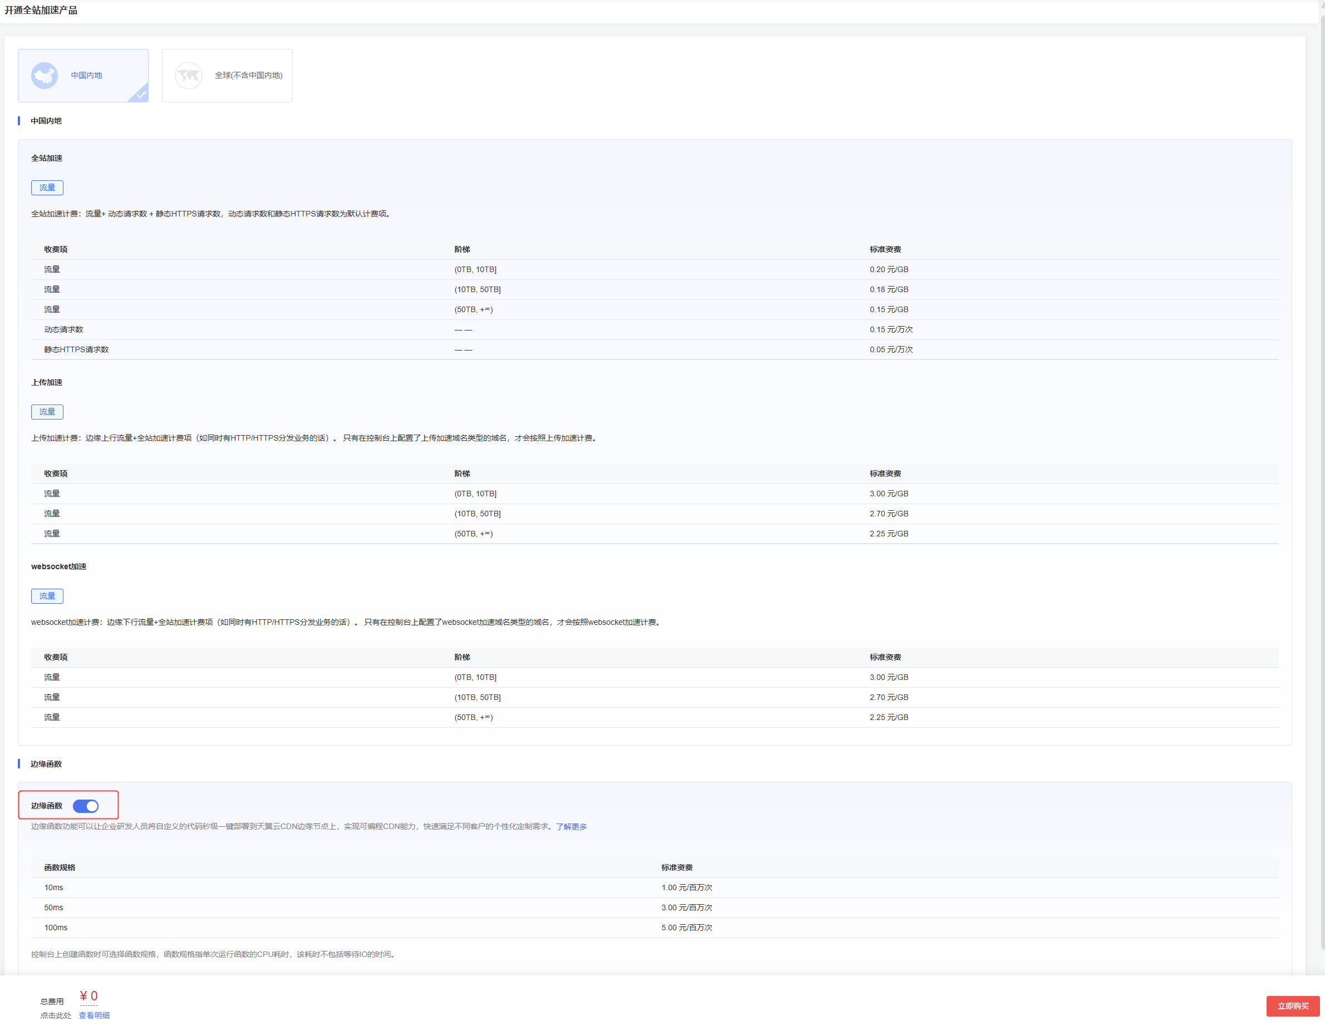
Task: Click the 静态HTTPS请求数 table row
Action: click(76, 349)
